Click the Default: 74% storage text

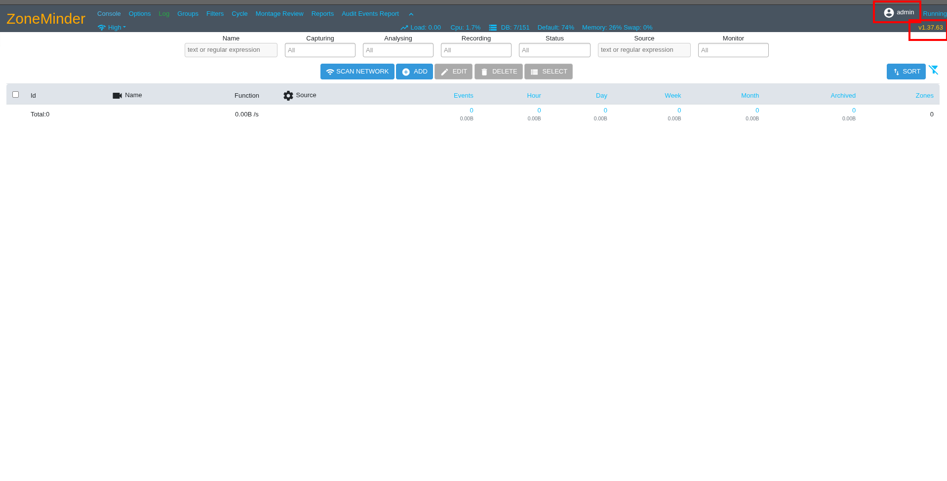(555, 28)
